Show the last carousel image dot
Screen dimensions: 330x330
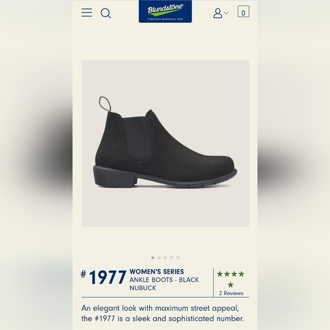coord(178,258)
